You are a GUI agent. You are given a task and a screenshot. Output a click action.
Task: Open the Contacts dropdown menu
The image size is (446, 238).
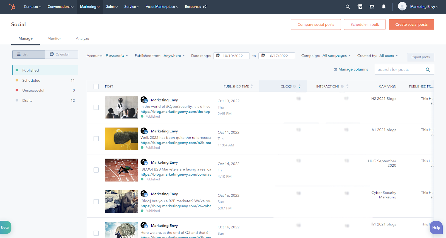[x=32, y=7]
